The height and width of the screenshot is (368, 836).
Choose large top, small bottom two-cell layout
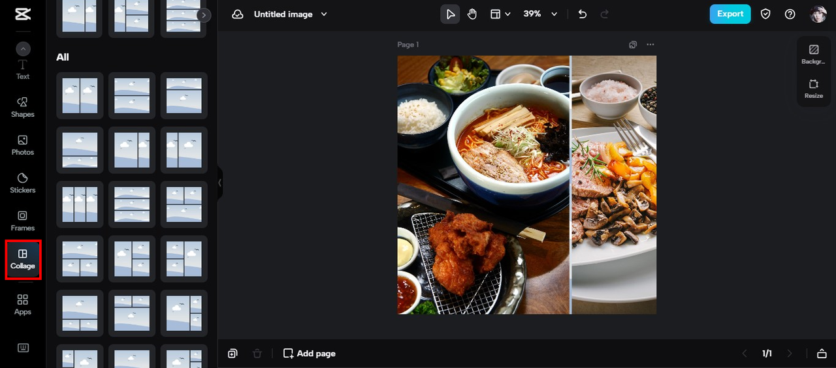pyautogui.click(x=80, y=150)
